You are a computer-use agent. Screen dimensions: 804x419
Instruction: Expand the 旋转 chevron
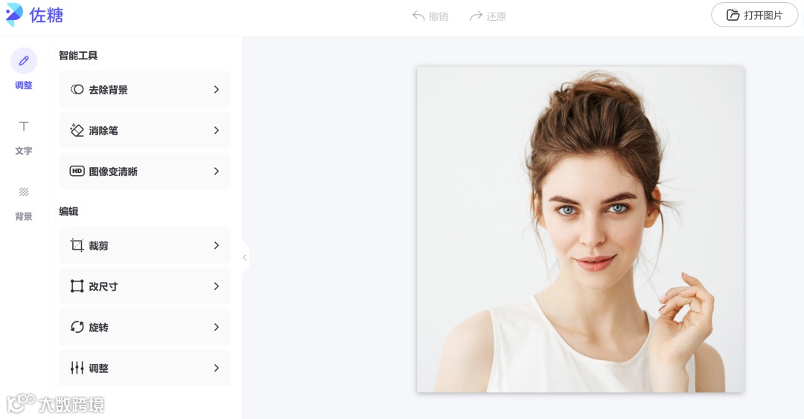coord(217,327)
